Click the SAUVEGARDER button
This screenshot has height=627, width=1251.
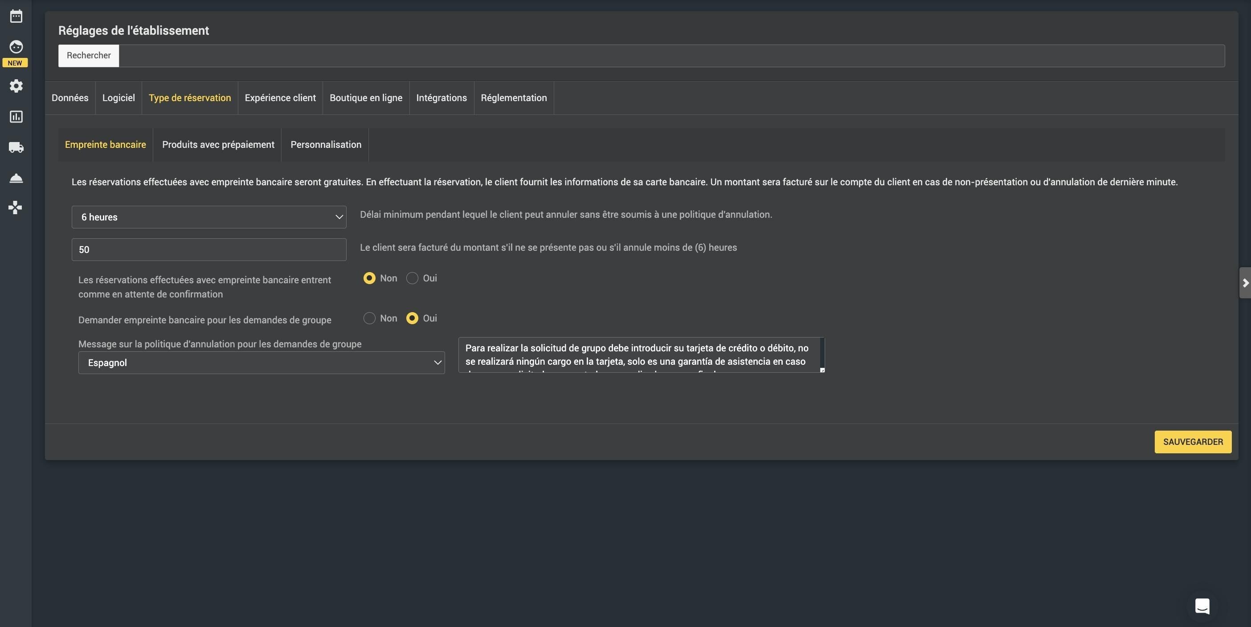(1193, 442)
